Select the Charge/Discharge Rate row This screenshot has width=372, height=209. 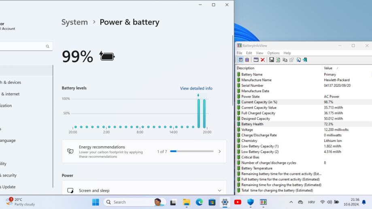304,135
